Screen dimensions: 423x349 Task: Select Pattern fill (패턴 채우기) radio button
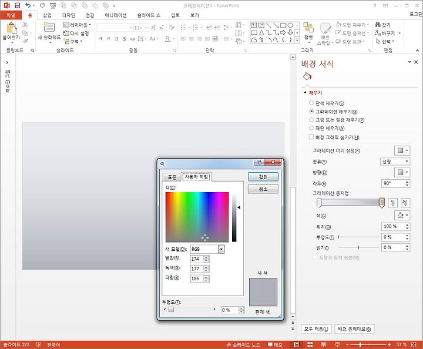pyautogui.click(x=311, y=128)
